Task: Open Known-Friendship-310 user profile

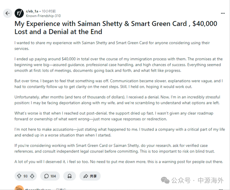Action: [x=43, y=16]
